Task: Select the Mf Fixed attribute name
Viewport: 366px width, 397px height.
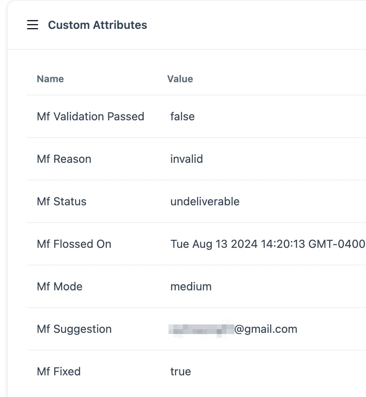Action: pos(59,372)
